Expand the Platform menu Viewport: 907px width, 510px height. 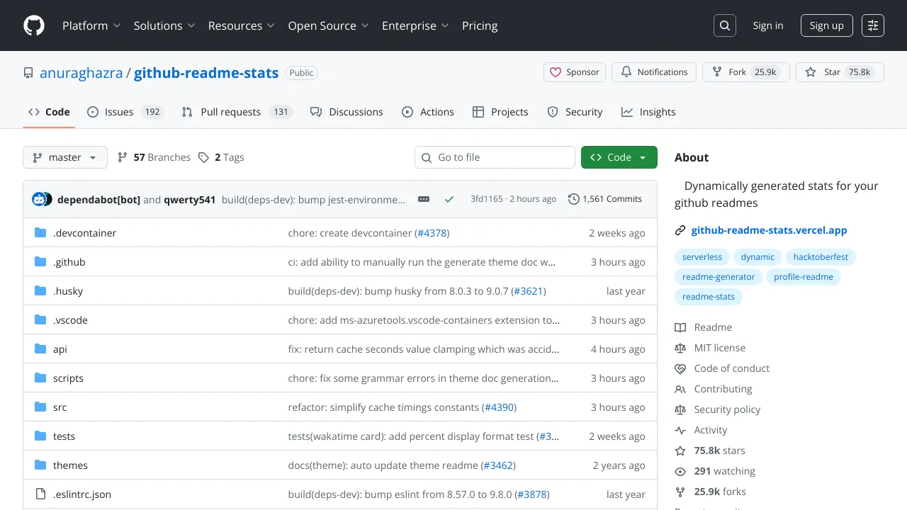pos(91,25)
